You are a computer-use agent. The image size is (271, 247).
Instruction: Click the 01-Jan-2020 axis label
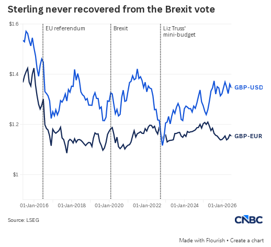[109, 206]
